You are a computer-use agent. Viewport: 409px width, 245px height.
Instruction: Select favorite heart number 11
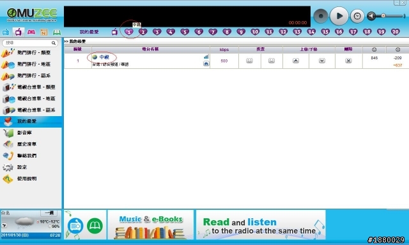pos(269,32)
